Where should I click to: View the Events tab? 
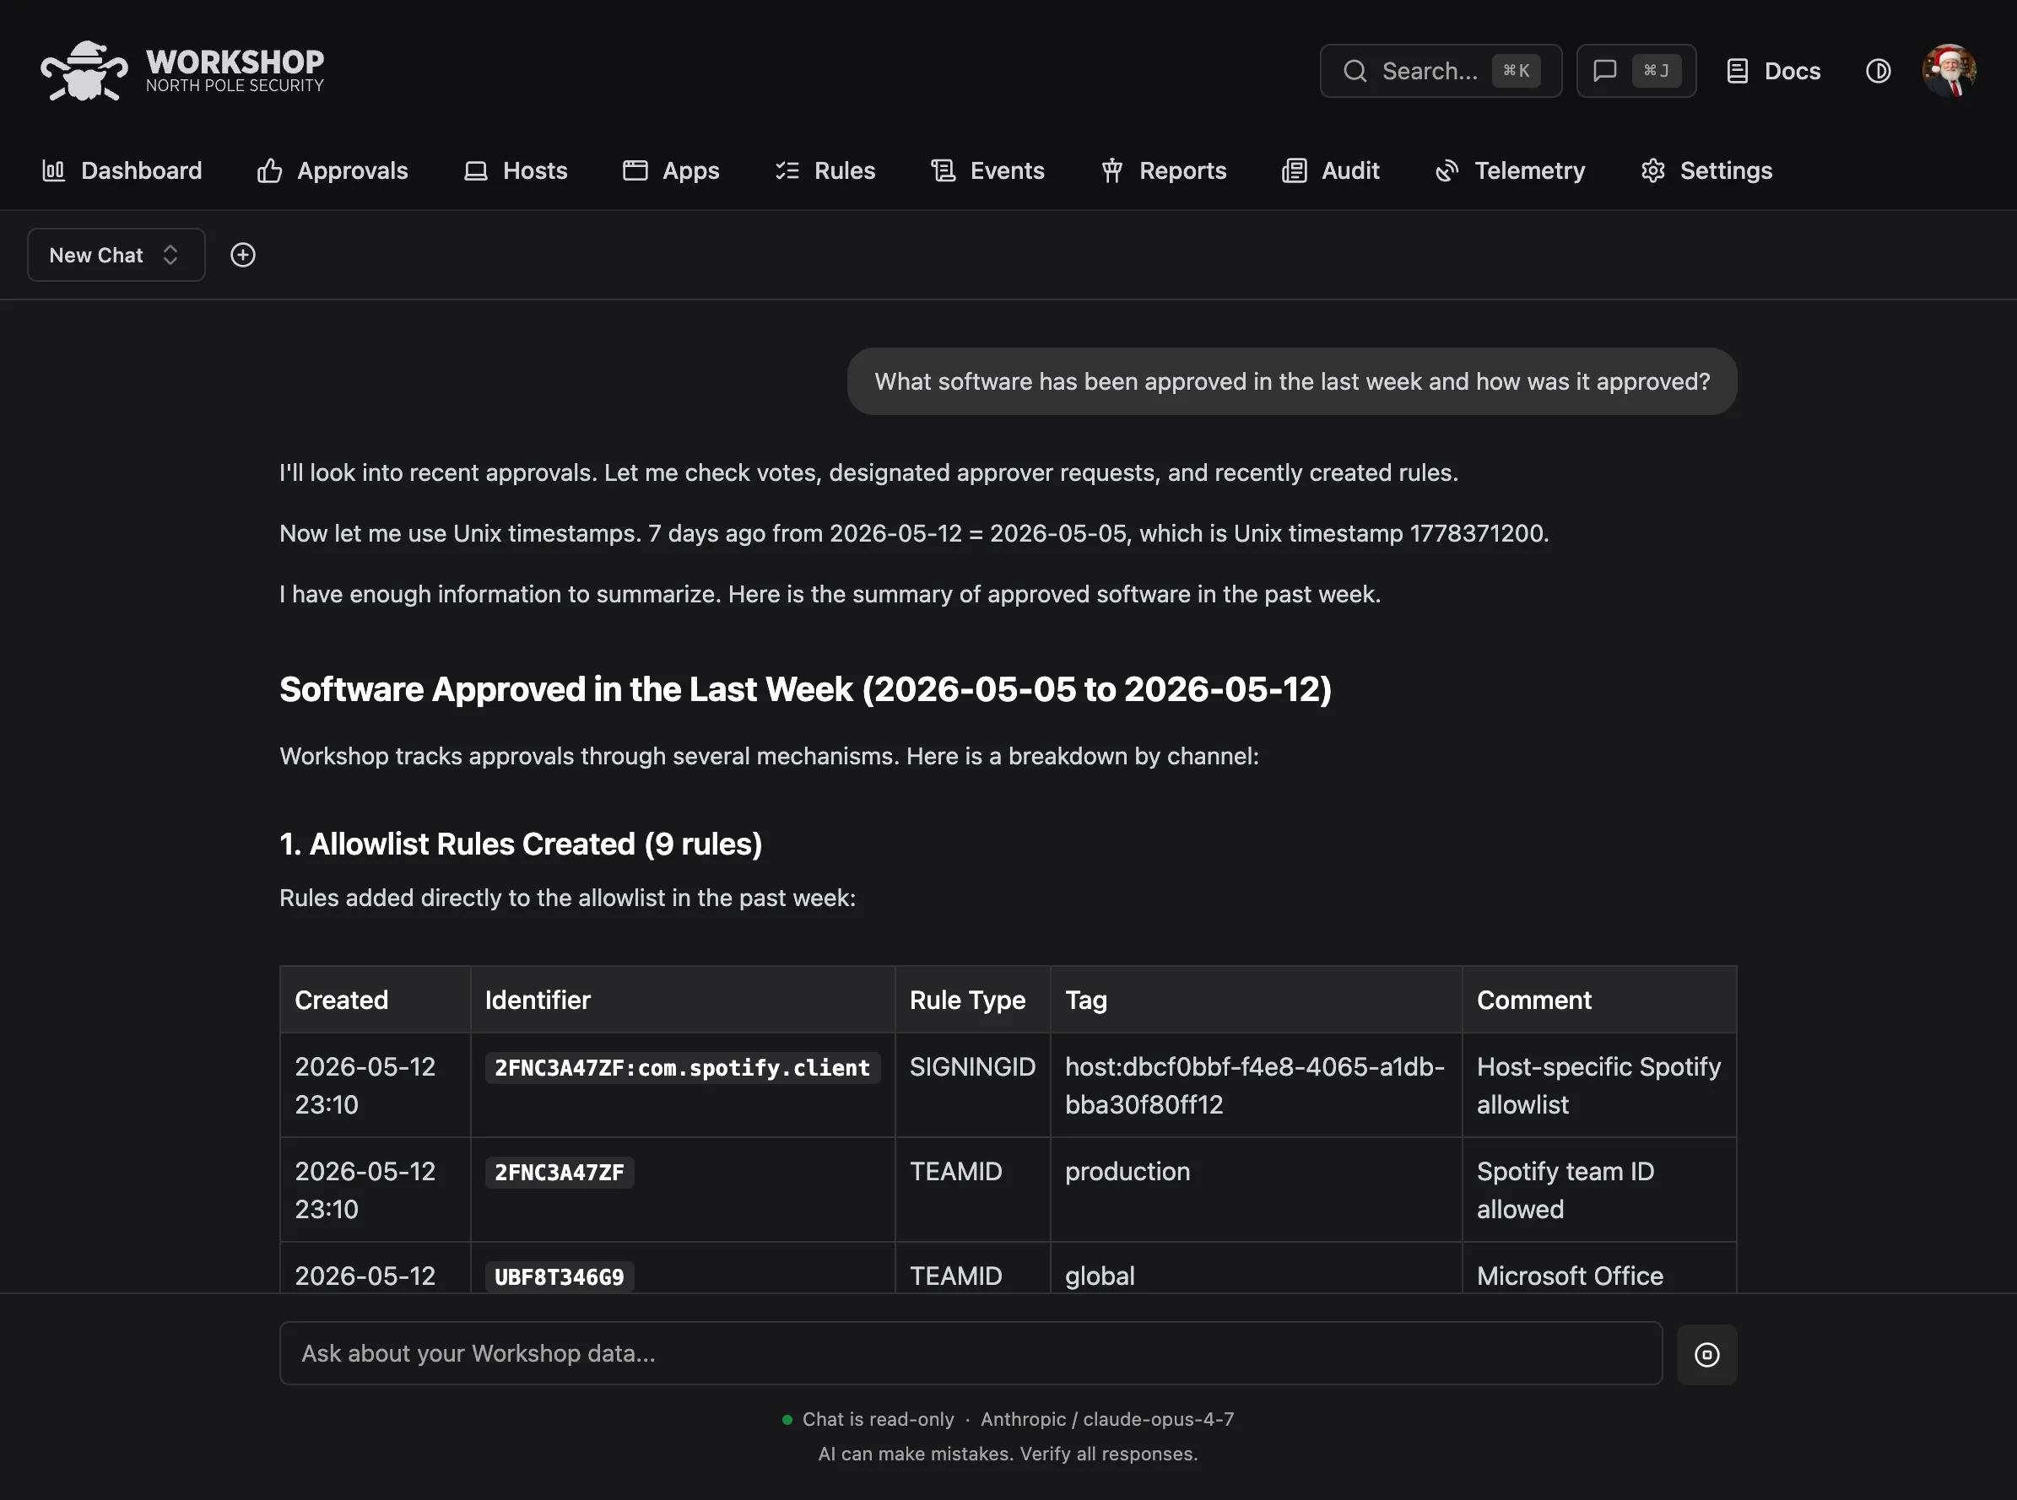pos(987,170)
